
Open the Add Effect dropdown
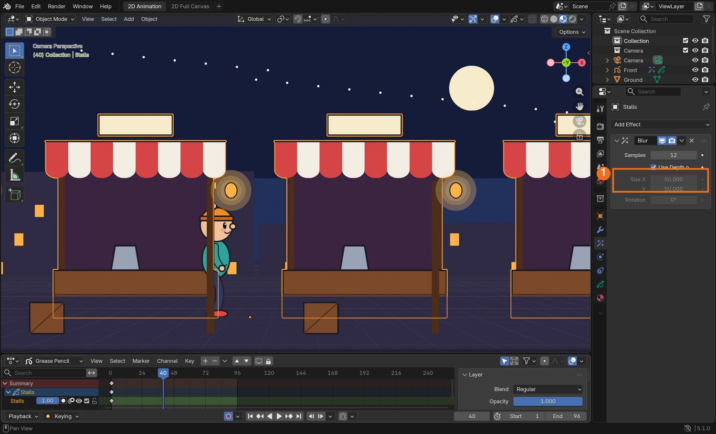point(661,125)
